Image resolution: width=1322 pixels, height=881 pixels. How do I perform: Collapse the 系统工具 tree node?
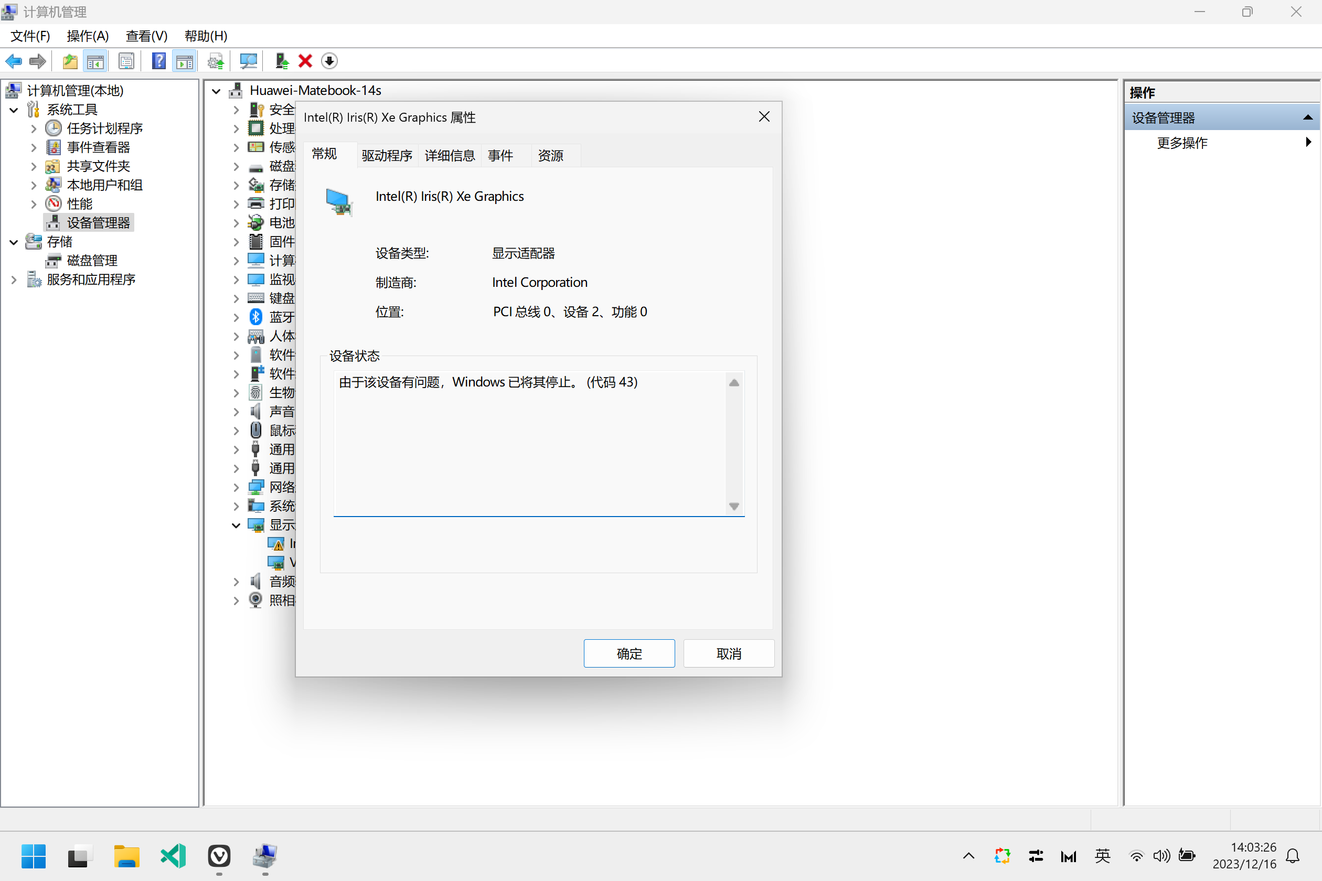pos(14,110)
